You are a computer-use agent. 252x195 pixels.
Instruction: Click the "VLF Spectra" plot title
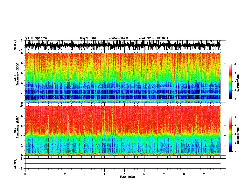36,38
